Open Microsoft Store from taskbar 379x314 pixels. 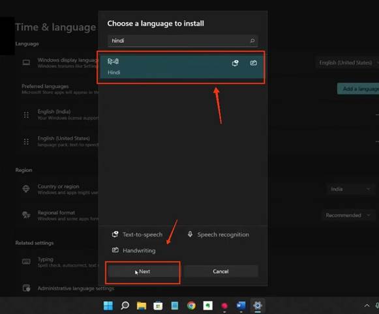[158, 306]
